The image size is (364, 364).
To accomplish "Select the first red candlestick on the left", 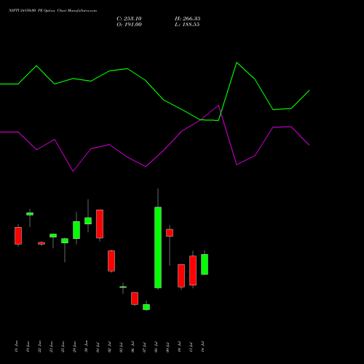I will pos(18,236).
